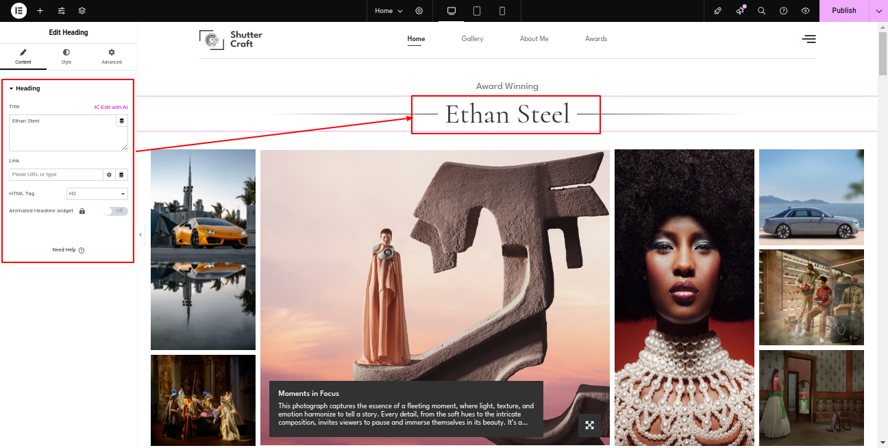
Task: Click the Edit with AI link
Action: pos(111,108)
